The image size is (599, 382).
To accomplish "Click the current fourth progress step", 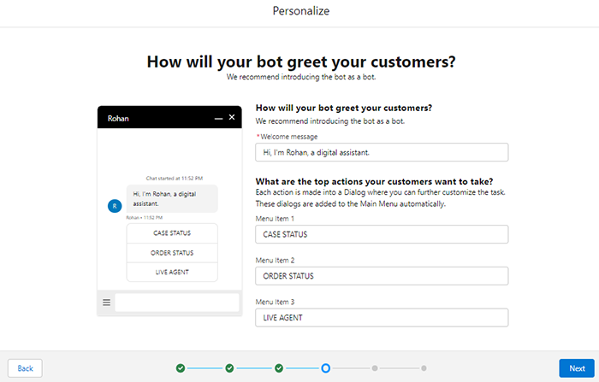I will [x=326, y=368].
